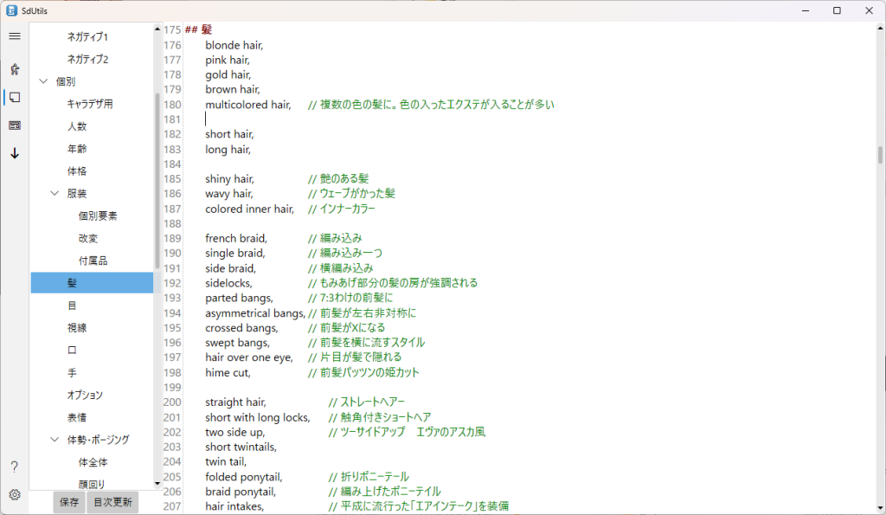886x515 pixels.
Task: Select 視線 tree item
Action: coord(77,328)
